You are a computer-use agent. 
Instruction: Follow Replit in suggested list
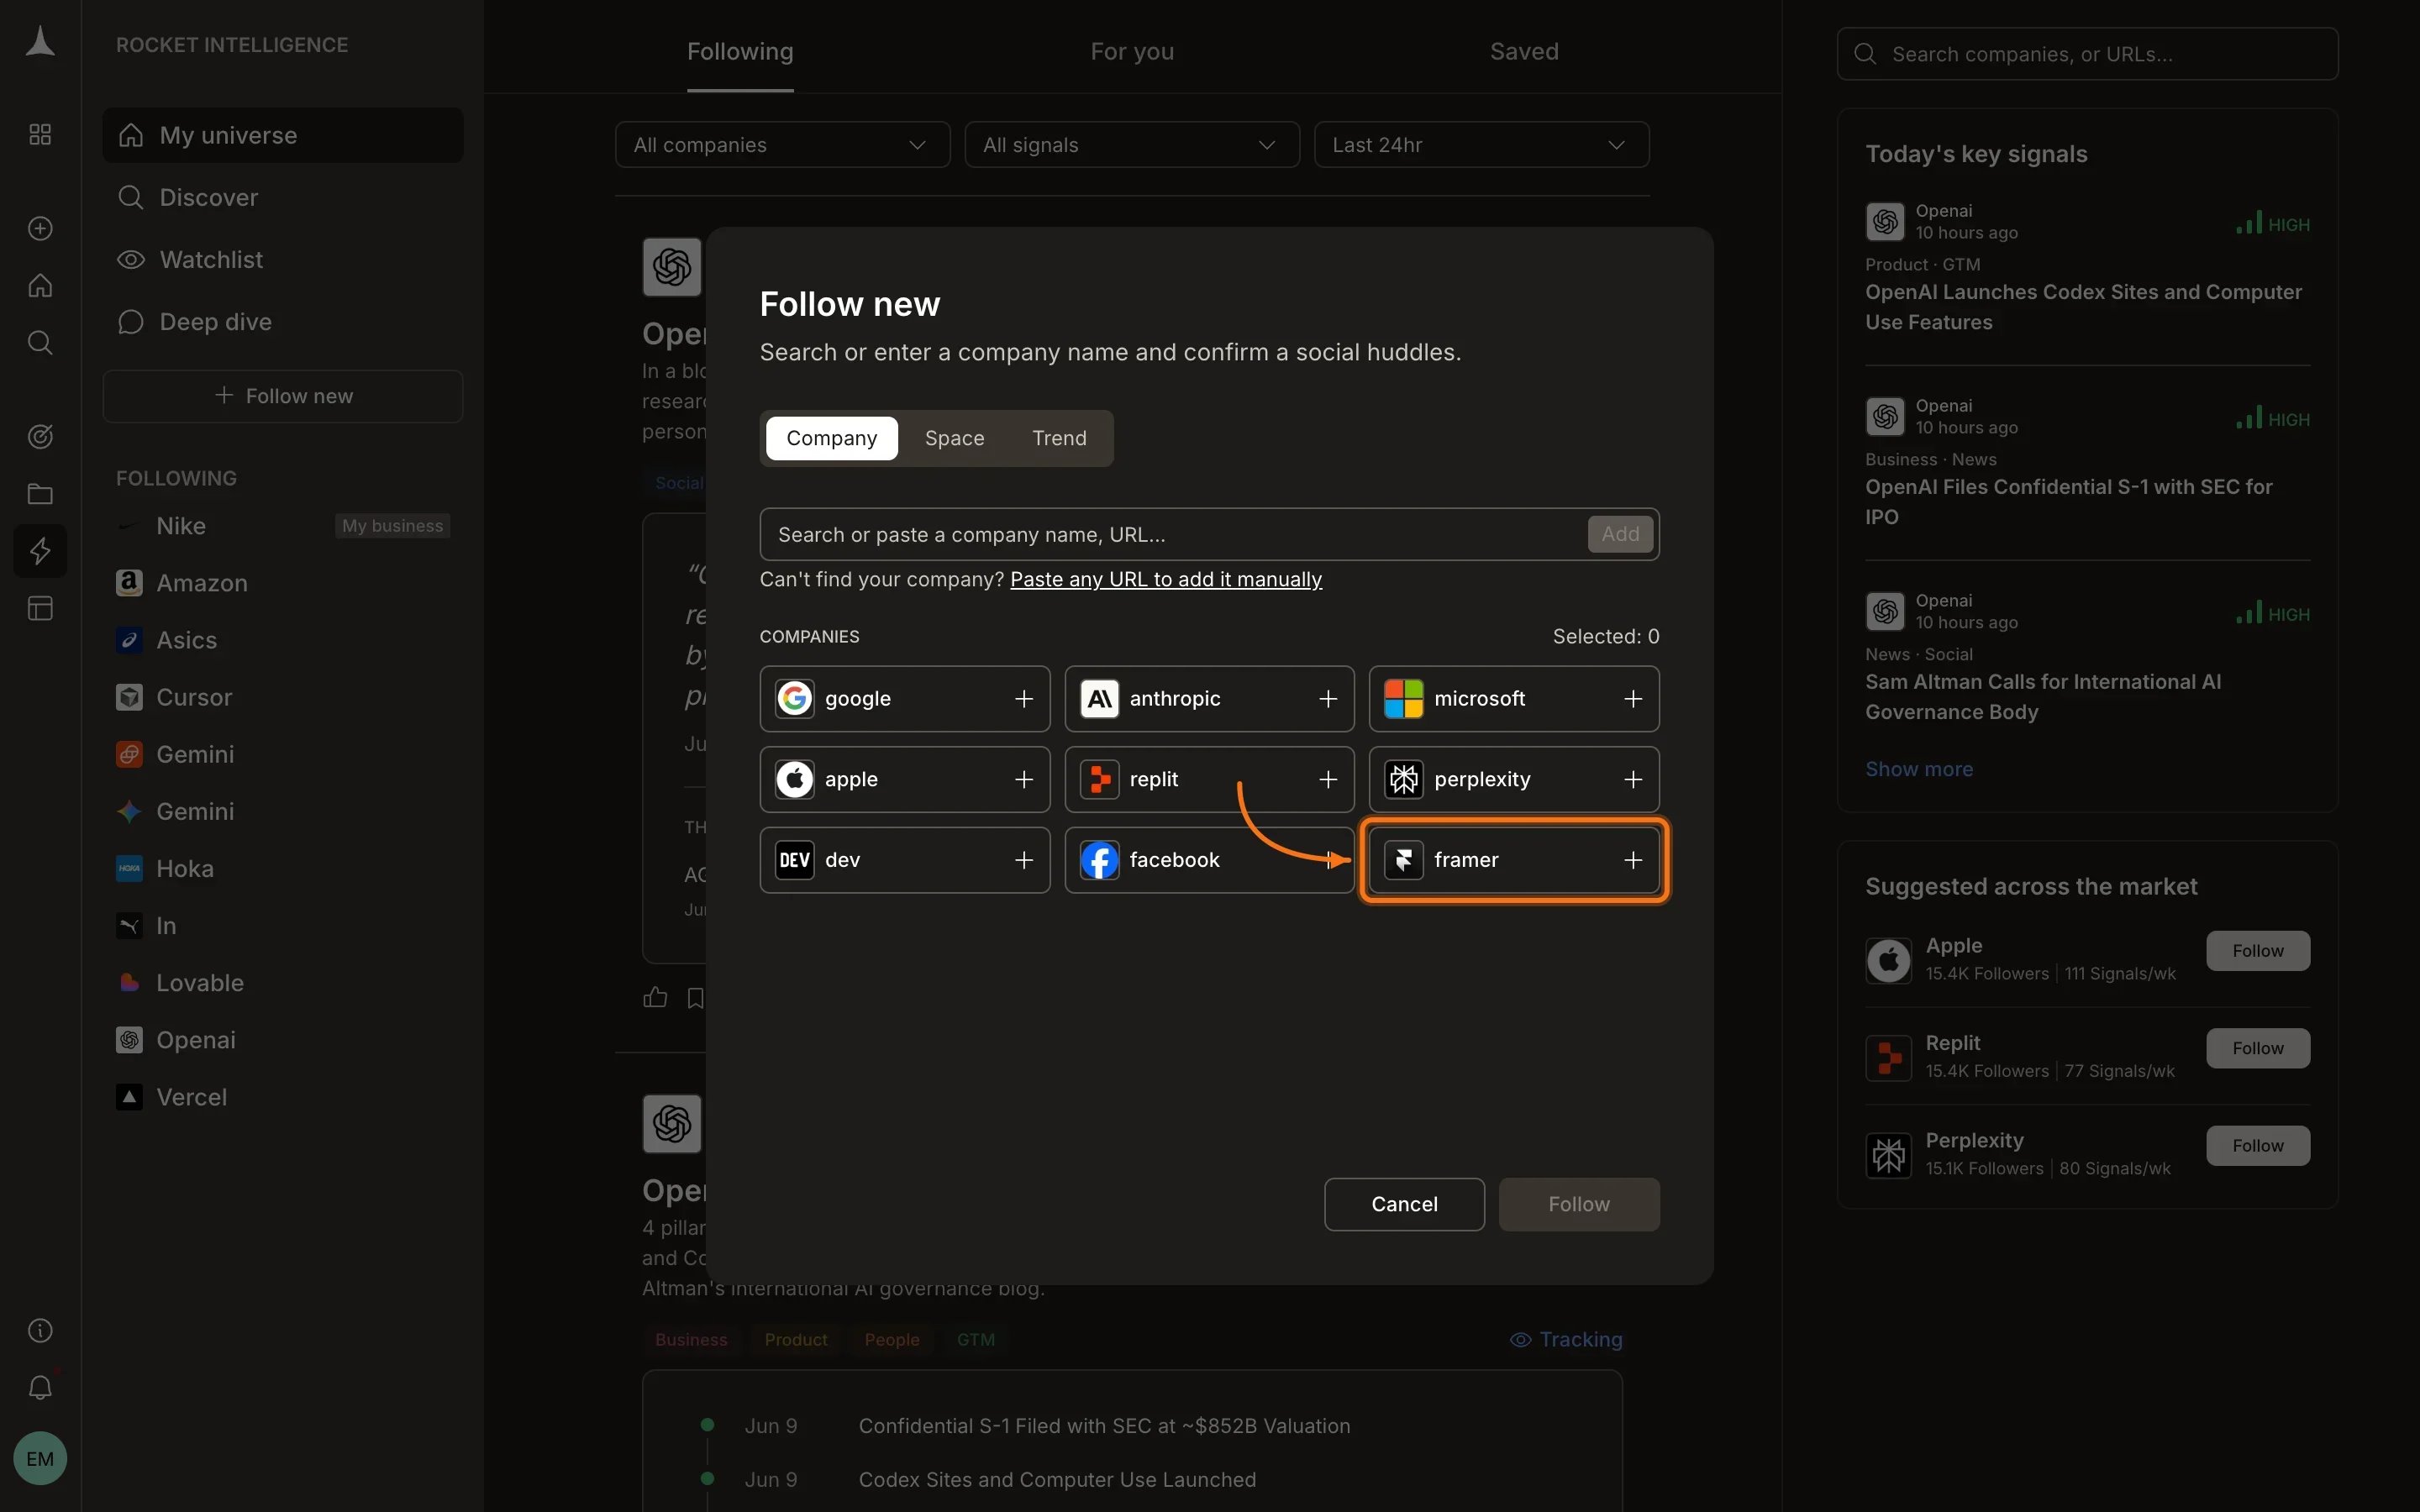point(2258,1048)
